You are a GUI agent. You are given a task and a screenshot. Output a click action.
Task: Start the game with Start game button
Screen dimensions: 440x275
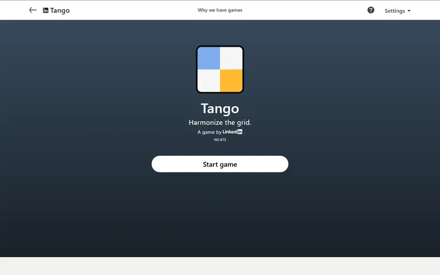click(x=219, y=164)
